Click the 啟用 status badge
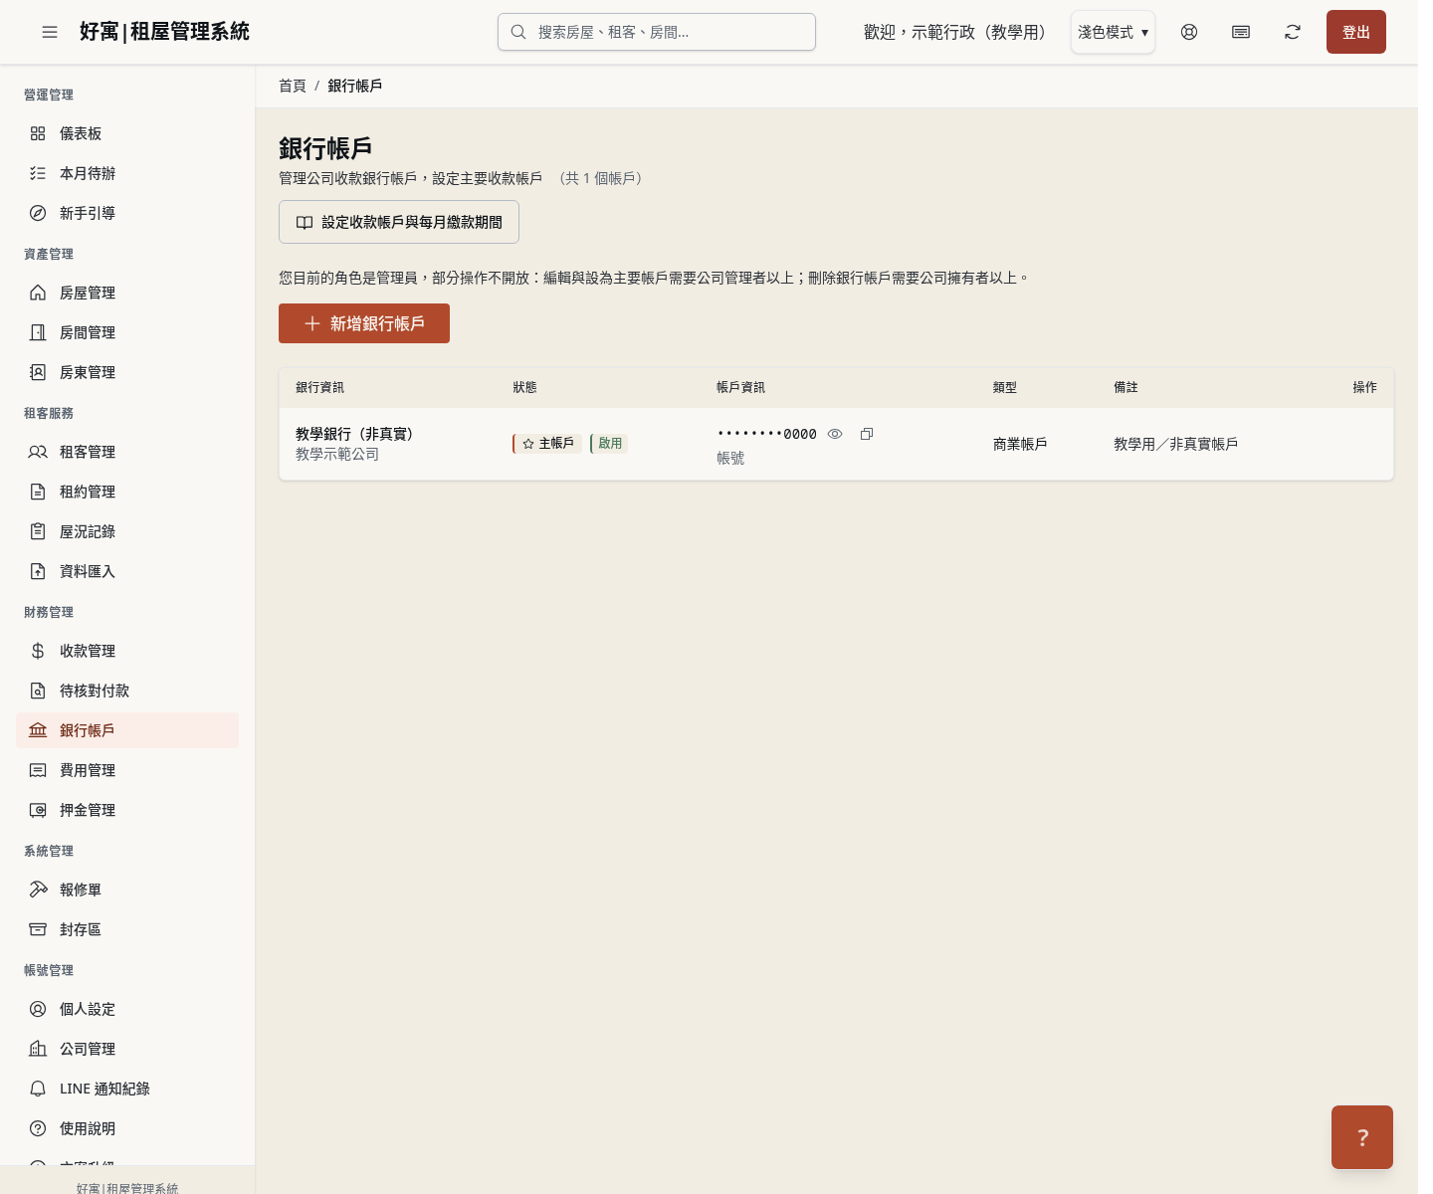 (609, 444)
